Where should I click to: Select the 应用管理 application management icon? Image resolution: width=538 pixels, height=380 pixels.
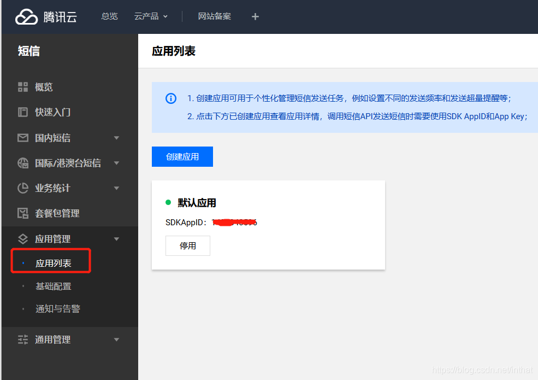[x=23, y=238]
